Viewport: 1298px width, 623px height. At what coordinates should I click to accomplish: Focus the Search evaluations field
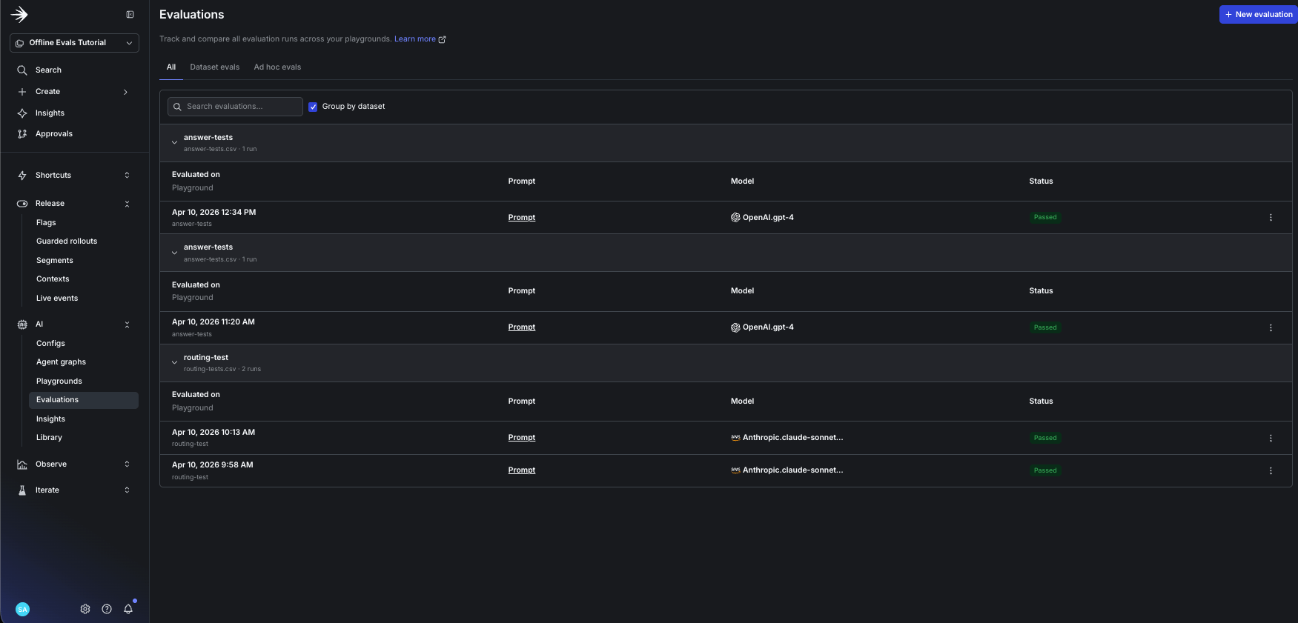[235, 107]
